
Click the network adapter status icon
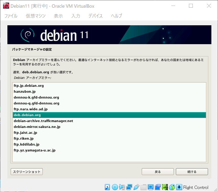(129, 187)
